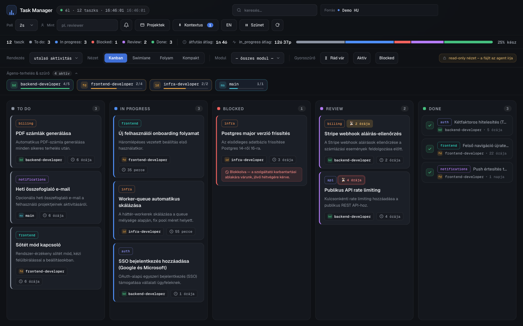
Task: Click the blue dot beside Demo HU
Action: (339, 10)
